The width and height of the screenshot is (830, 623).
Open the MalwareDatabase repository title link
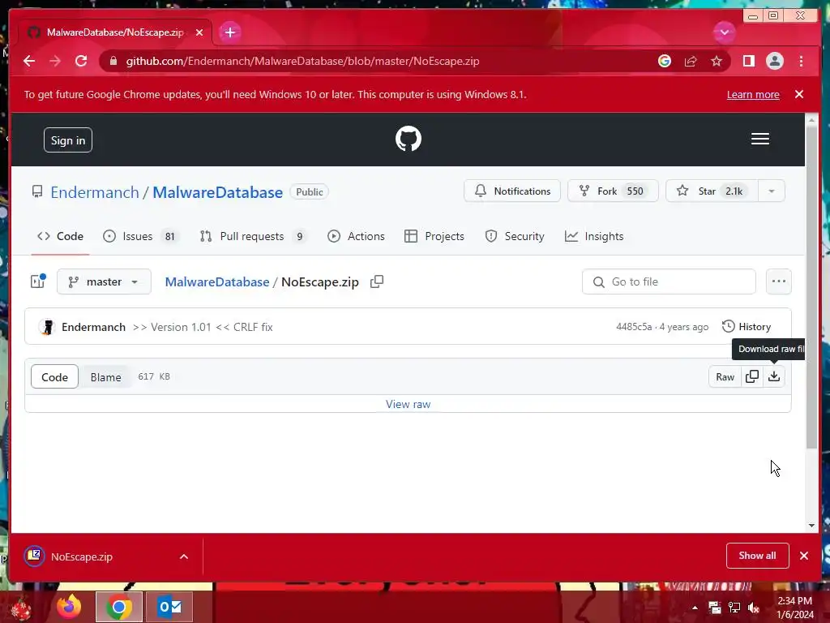217,192
